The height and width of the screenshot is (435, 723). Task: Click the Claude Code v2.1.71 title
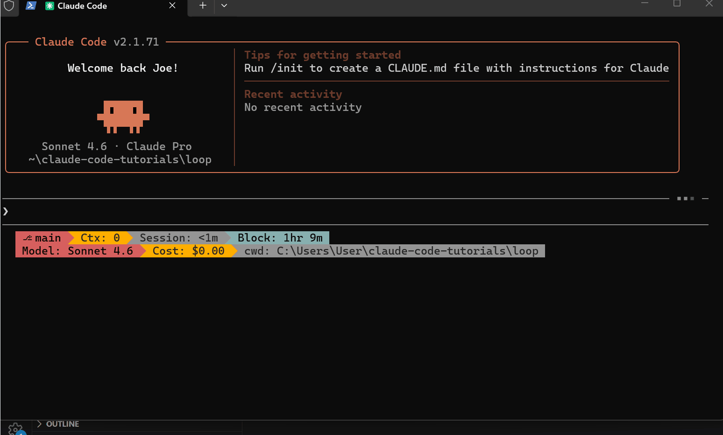[x=97, y=42]
